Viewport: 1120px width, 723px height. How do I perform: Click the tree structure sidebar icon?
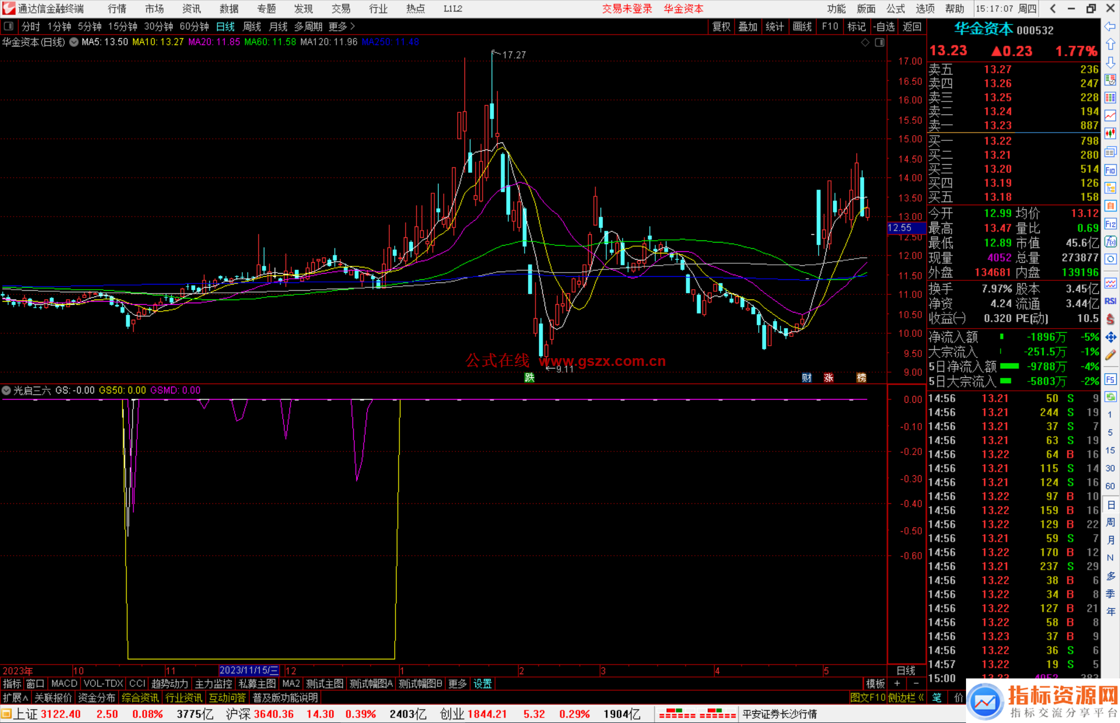click(x=1110, y=188)
